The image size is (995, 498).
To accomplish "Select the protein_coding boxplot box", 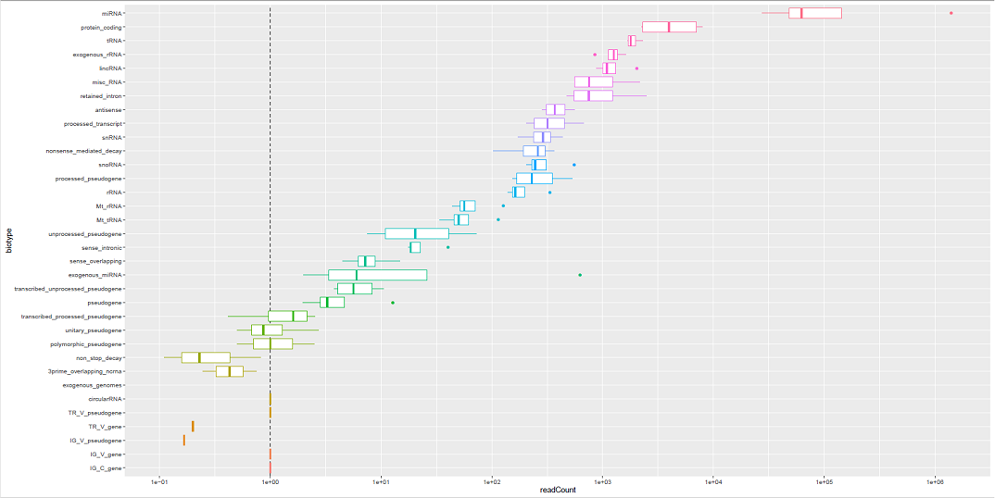I will pyautogui.click(x=669, y=27).
